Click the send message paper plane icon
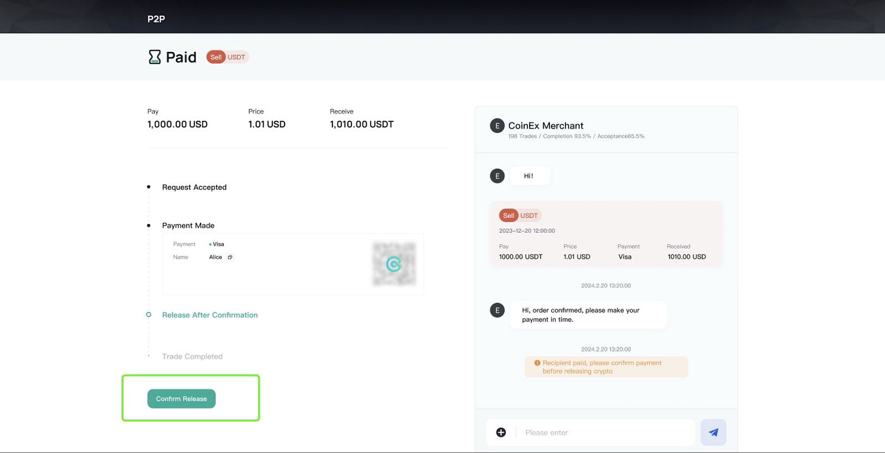Screen dimensions: 885x453 [713, 432]
